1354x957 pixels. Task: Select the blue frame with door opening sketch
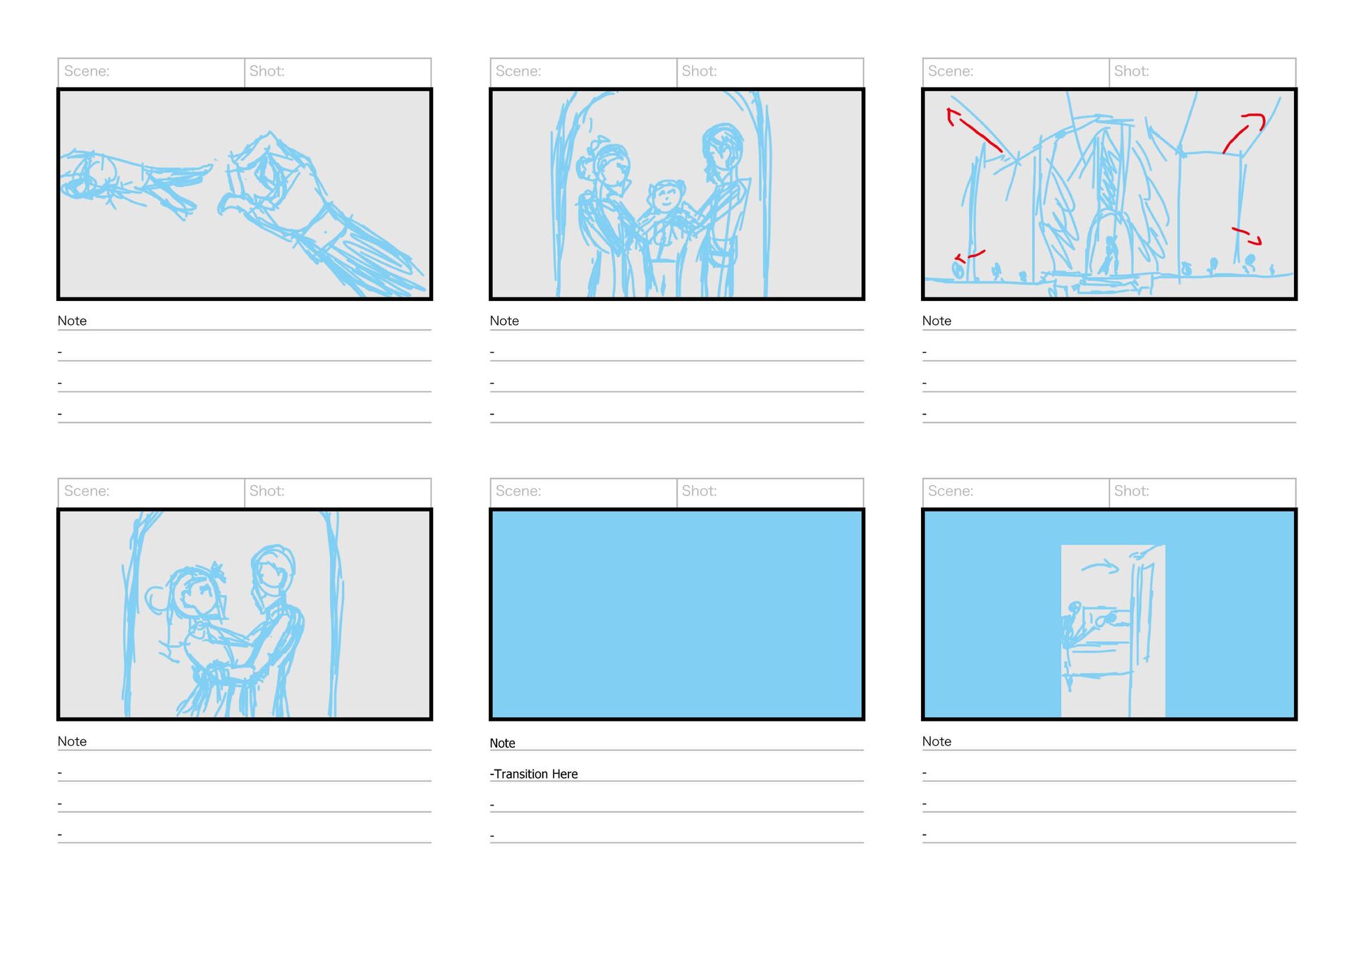(x=1109, y=614)
